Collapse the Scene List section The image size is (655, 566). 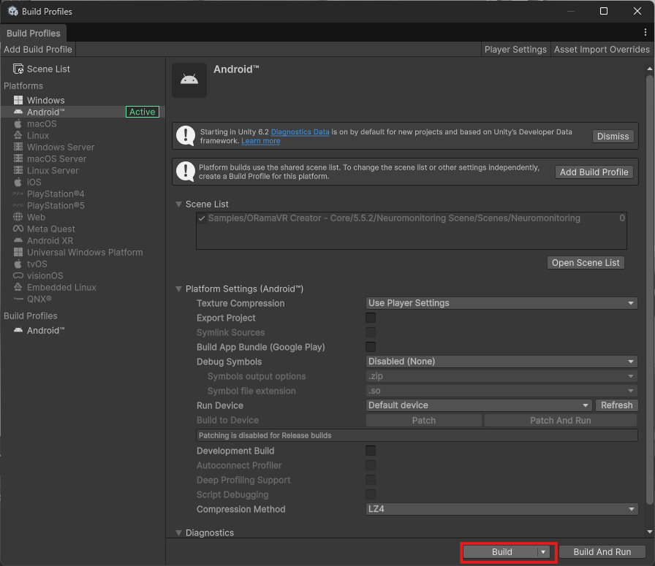tap(179, 204)
